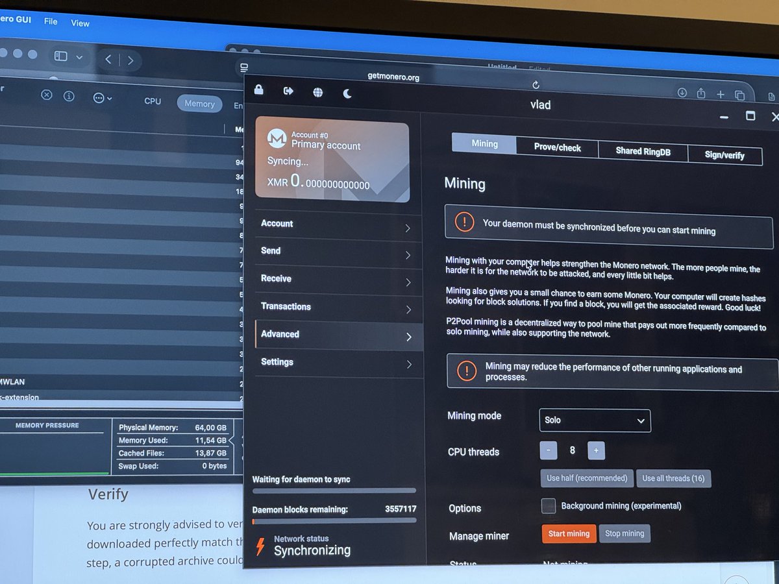This screenshot has height=584, width=779.
Task: Expand the Send menu chevron
Action: (x=408, y=256)
